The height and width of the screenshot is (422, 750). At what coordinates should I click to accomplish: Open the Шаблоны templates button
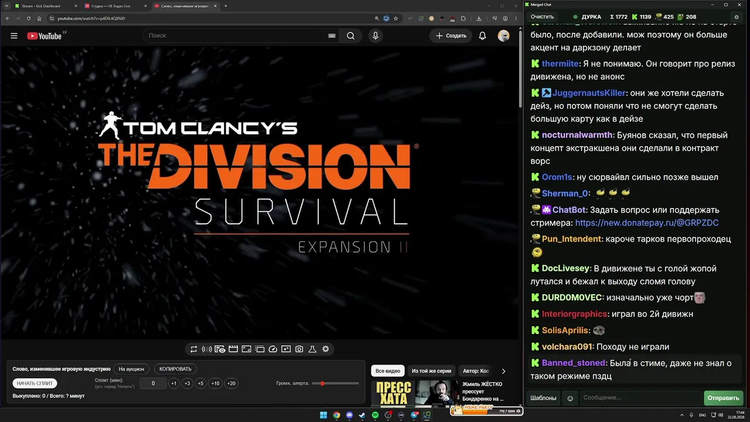pyautogui.click(x=543, y=398)
